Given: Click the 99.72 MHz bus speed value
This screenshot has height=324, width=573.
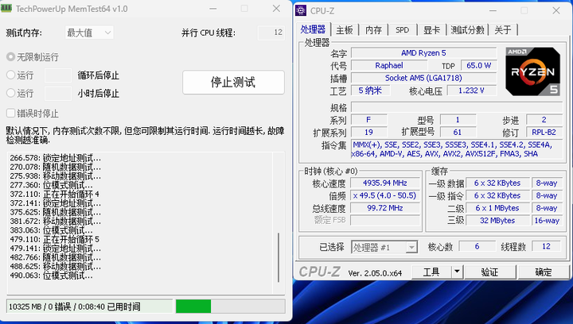Looking at the screenshot, I should click(385, 208).
